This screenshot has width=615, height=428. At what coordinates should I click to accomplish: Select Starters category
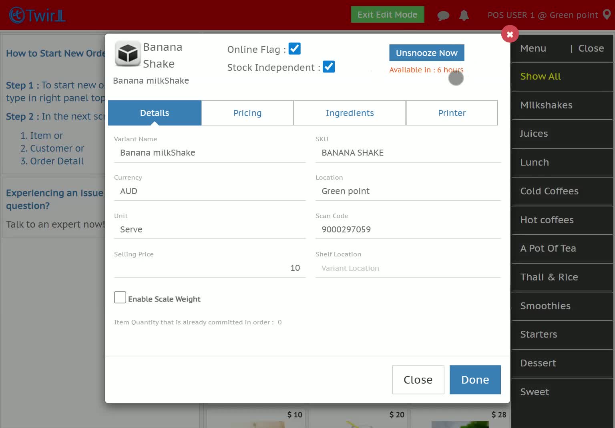[x=562, y=334]
